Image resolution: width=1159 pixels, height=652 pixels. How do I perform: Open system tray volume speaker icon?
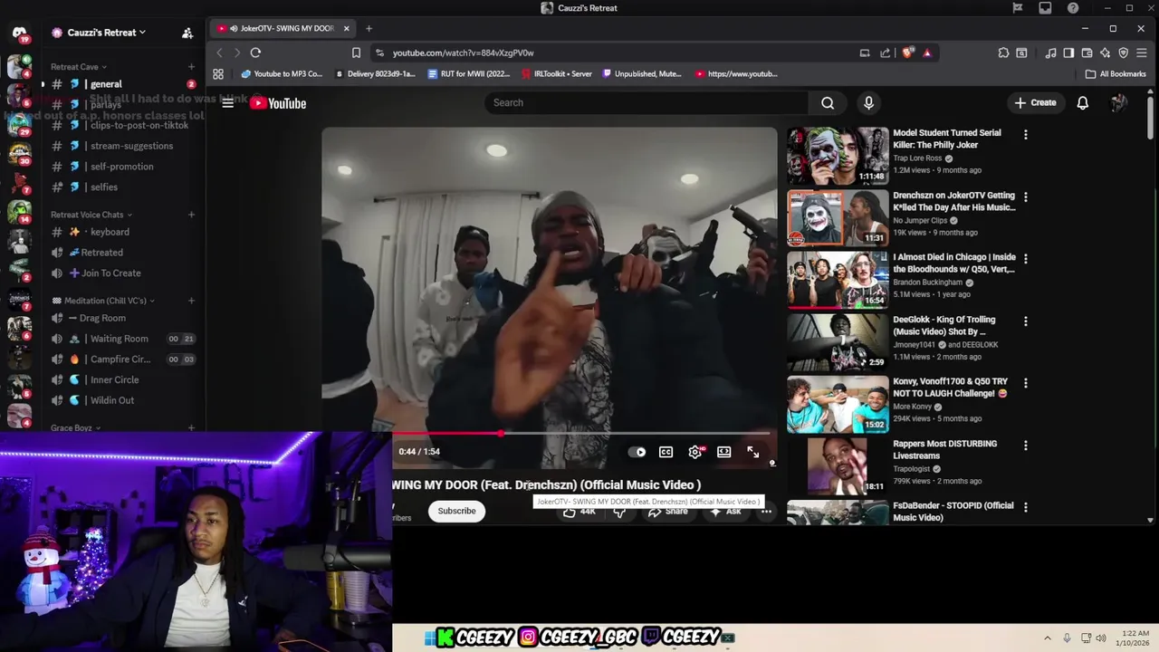[x=1101, y=638]
